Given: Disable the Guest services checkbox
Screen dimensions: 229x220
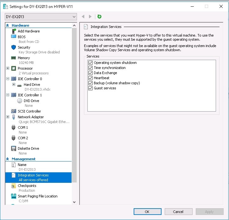Looking at the screenshot, I should 91,88.
